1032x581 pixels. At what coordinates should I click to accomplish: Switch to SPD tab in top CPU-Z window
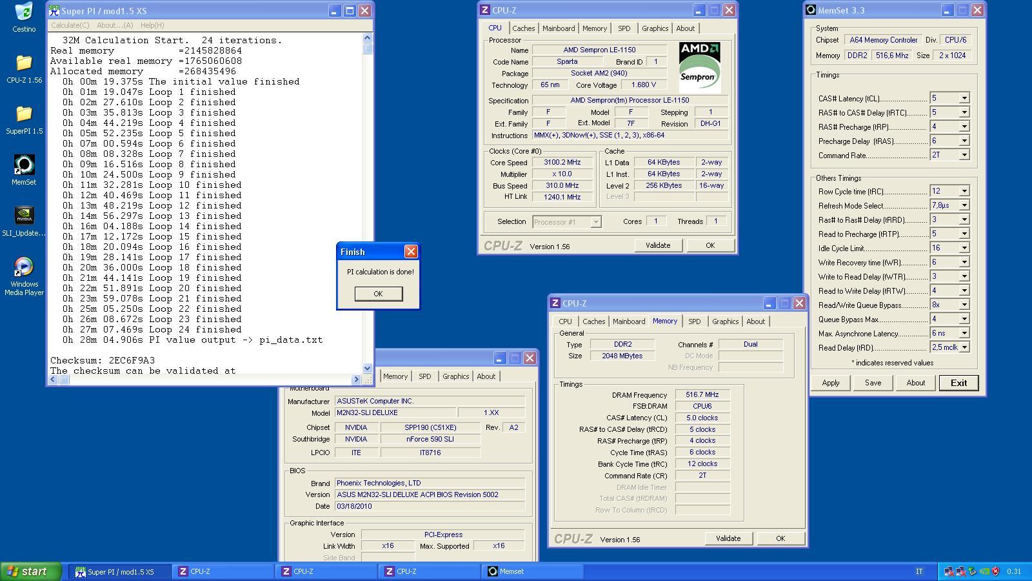click(624, 28)
